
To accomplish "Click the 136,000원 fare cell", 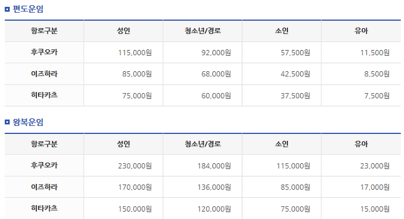I will point(214,187).
